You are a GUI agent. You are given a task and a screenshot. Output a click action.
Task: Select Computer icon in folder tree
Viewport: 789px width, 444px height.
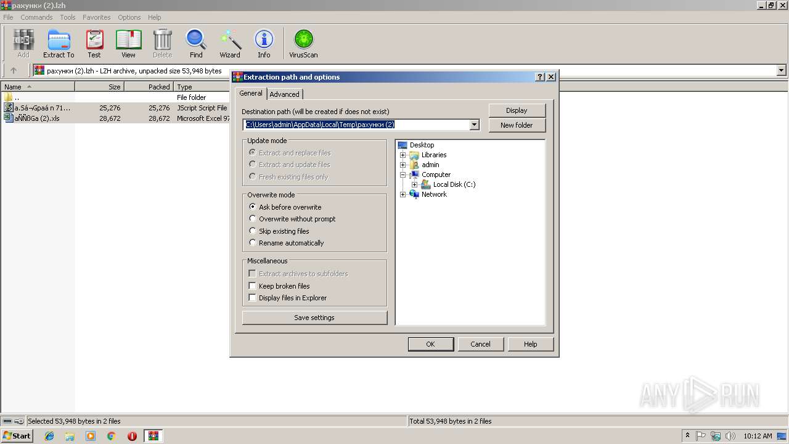point(414,175)
